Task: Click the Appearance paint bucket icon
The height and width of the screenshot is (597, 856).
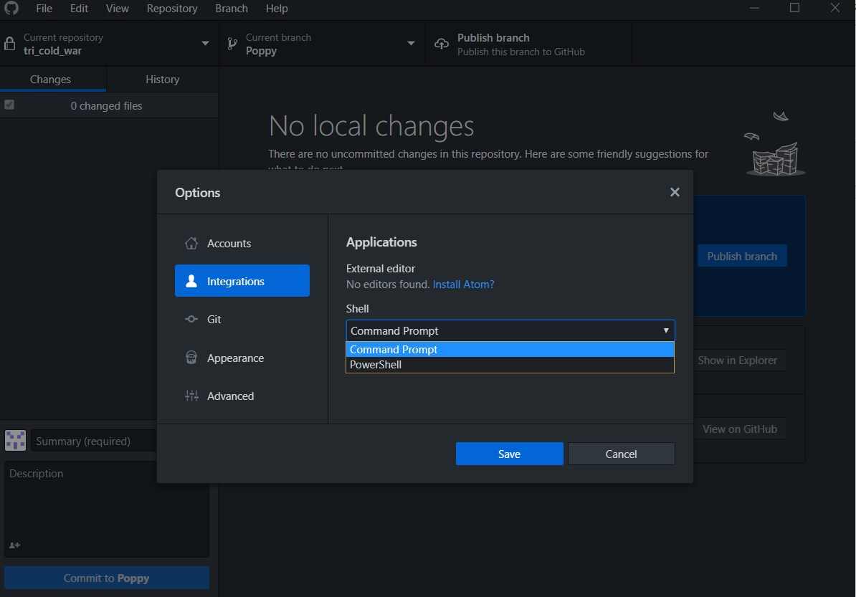Action: (191, 358)
